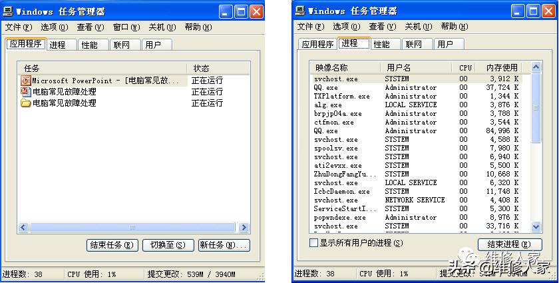Select the TXPlatform.exe process row

(x=416, y=97)
